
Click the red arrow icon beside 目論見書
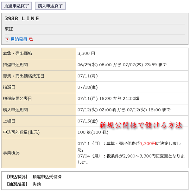coord(7,39)
